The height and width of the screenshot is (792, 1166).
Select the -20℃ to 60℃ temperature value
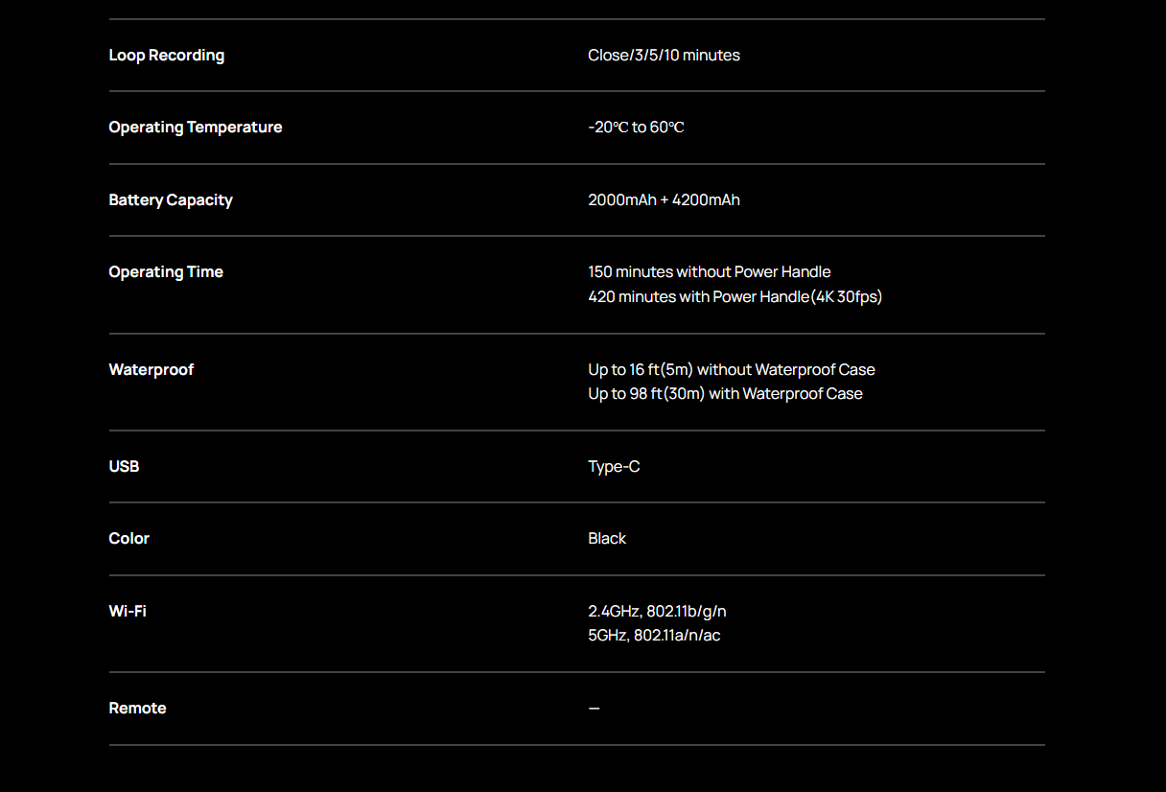pos(636,128)
